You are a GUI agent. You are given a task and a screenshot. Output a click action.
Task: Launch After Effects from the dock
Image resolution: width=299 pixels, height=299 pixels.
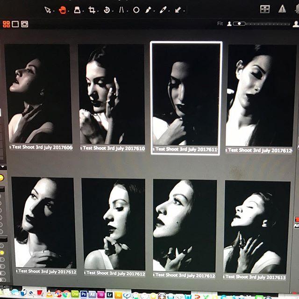point(93,294)
